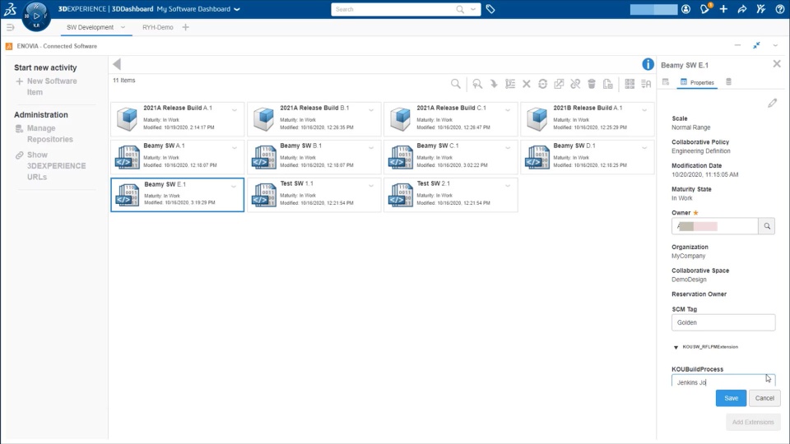Click the 3DEXPERIENCE compass
The width and height of the screenshot is (790, 444).
[36, 16]
